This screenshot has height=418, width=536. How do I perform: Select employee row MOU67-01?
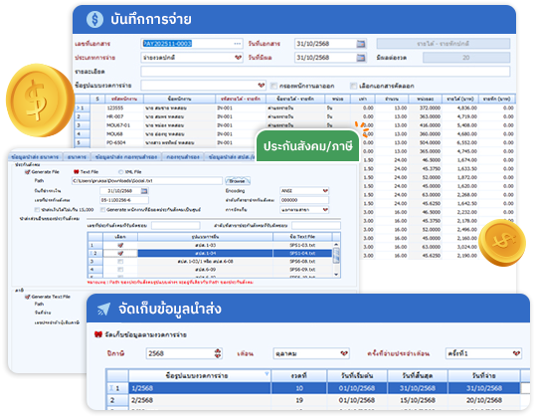pos(294,125)
